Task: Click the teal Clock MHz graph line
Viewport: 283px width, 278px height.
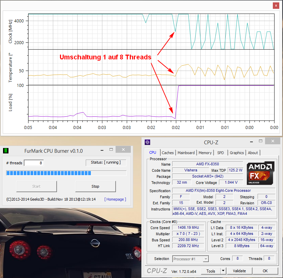Action: pos(151,31)
